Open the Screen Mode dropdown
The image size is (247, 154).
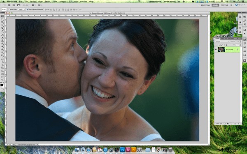coord(40,5)
